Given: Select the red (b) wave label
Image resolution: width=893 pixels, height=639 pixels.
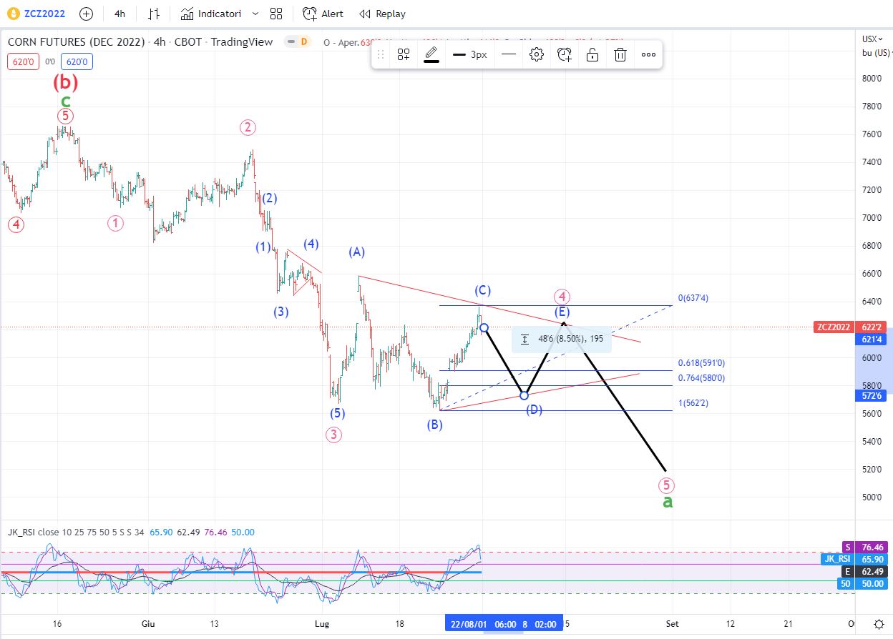Looking at the screenshot, I should (65, 82).
